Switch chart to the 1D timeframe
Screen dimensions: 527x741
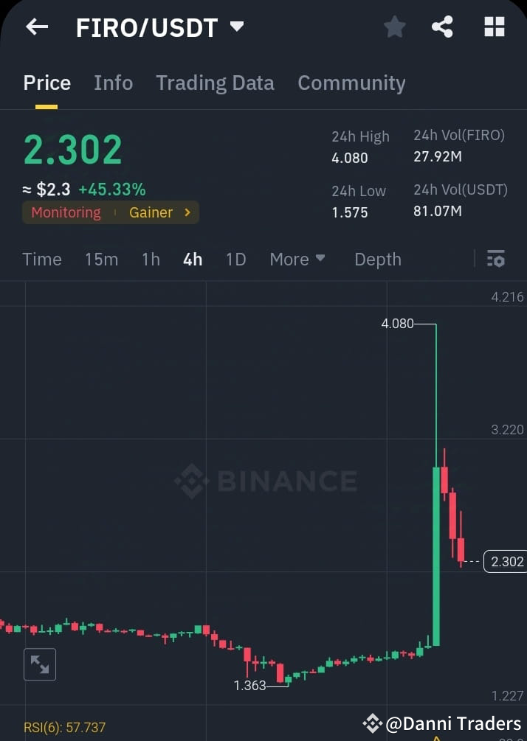pos(235,259)
